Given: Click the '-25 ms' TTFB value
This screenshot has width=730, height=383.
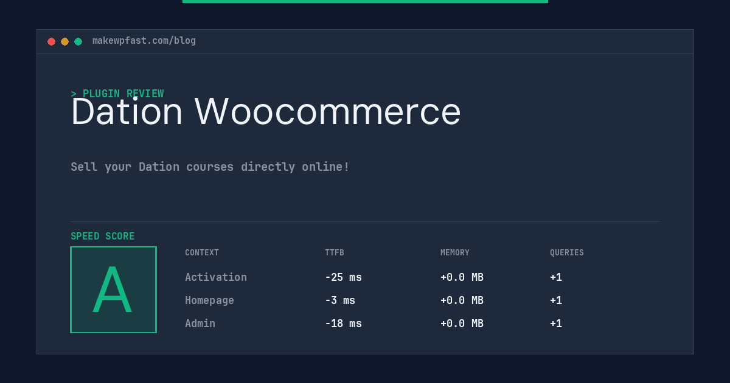Looking at the screenshot, I should [x=343, y=277].
